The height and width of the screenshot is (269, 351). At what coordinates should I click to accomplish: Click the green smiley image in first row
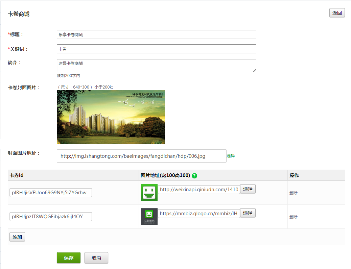(x=149, y=193)
